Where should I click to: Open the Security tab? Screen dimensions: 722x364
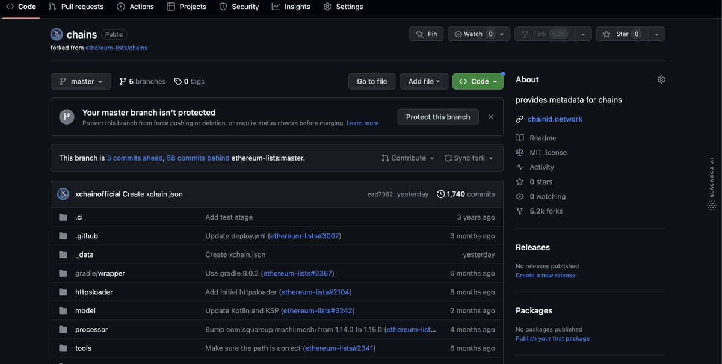point(239,7)
